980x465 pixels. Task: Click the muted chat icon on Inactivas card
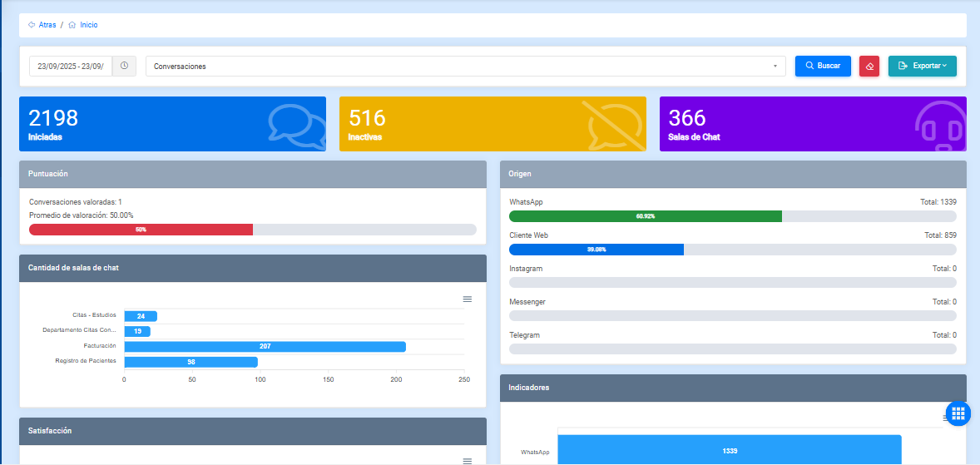tap(614, 125)
